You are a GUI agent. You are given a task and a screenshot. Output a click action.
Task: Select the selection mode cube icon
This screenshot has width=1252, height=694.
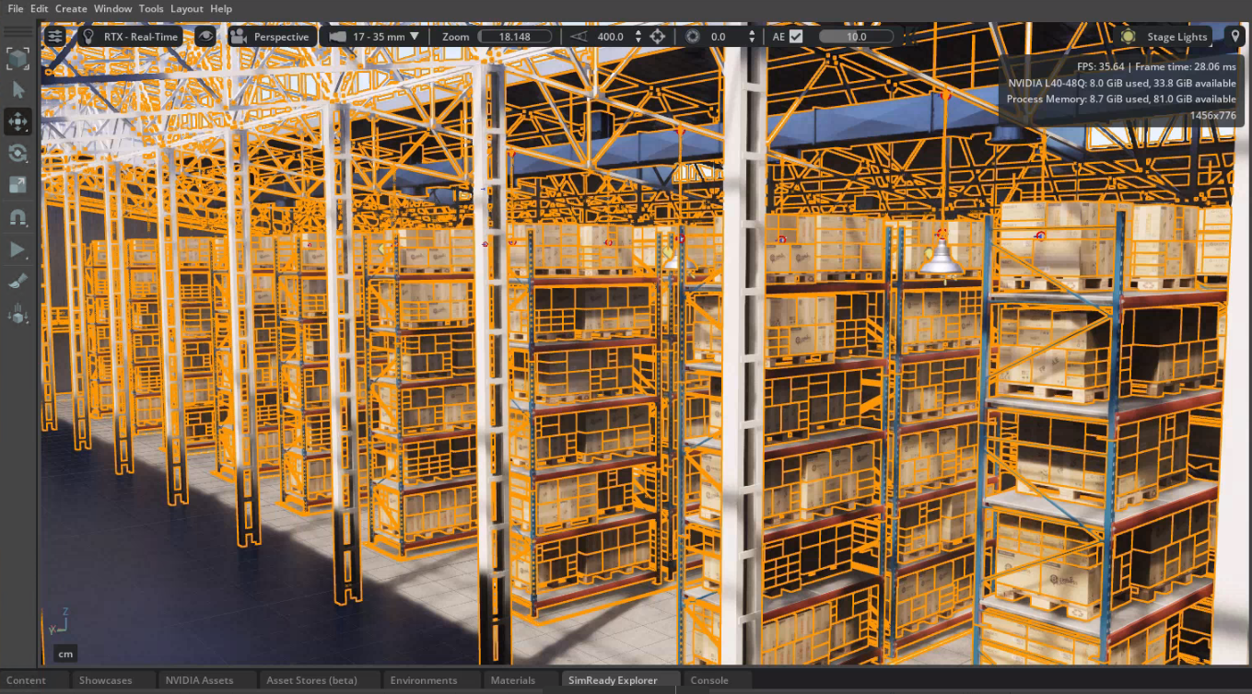tap(18, 59)
